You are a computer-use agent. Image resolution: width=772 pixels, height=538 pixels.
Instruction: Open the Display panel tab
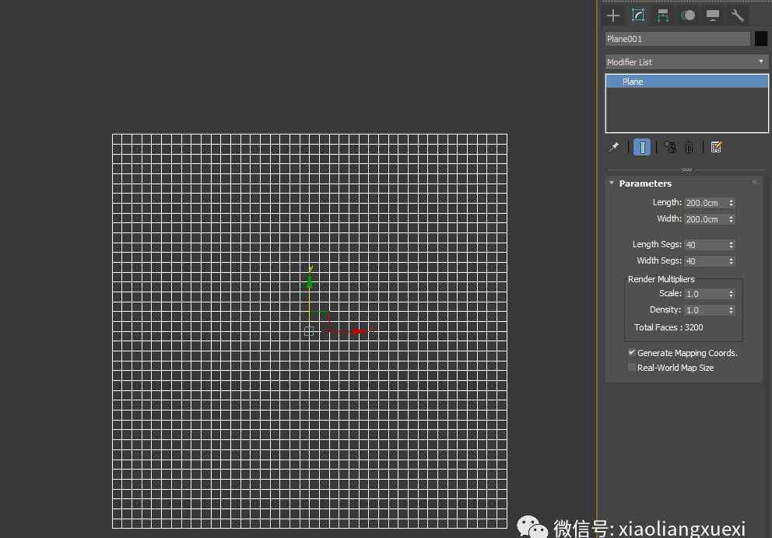[712, 16]
